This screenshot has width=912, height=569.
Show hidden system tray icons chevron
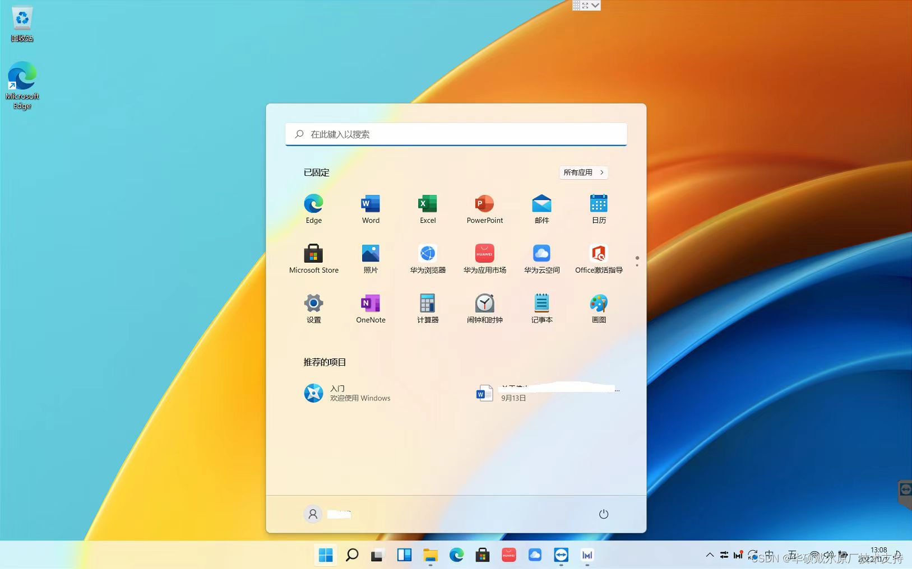710,555
